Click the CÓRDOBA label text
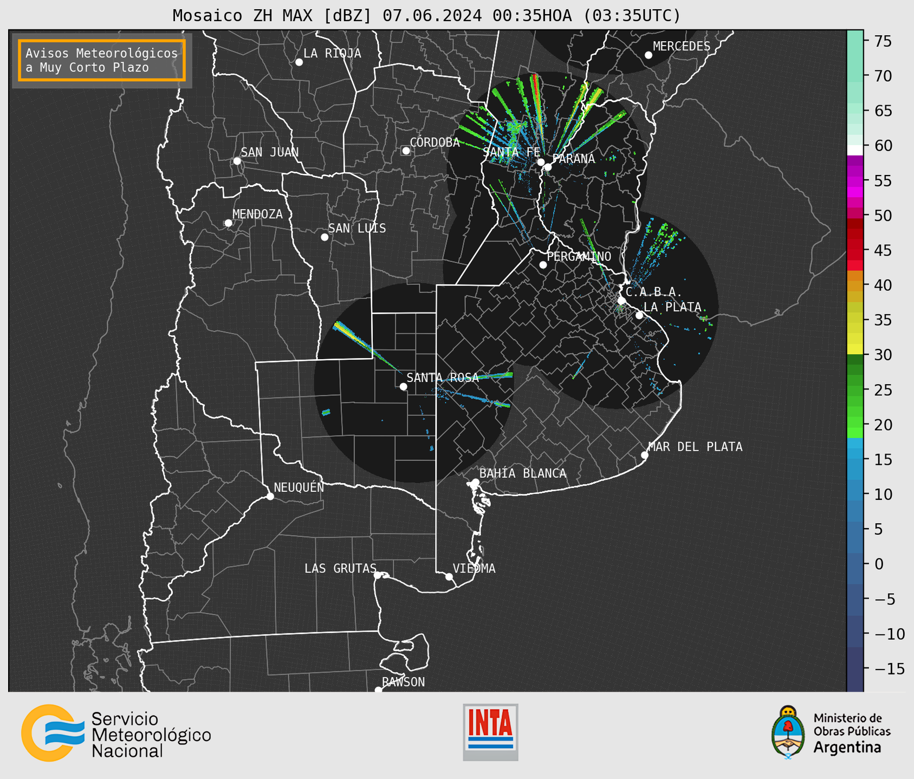This screenshot has height=779, width=914. tap(435, 142)
